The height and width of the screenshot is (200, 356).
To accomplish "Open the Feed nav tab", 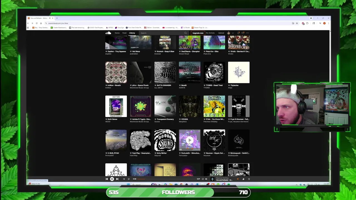I will [x=124, y=33].
